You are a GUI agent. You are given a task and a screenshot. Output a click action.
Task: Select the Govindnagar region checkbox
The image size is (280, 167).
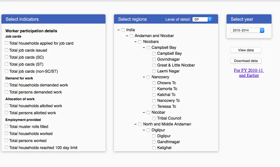tap(154, 60)
